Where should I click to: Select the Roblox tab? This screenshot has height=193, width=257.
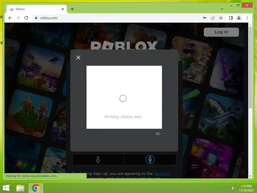click(x=37, y=9)
